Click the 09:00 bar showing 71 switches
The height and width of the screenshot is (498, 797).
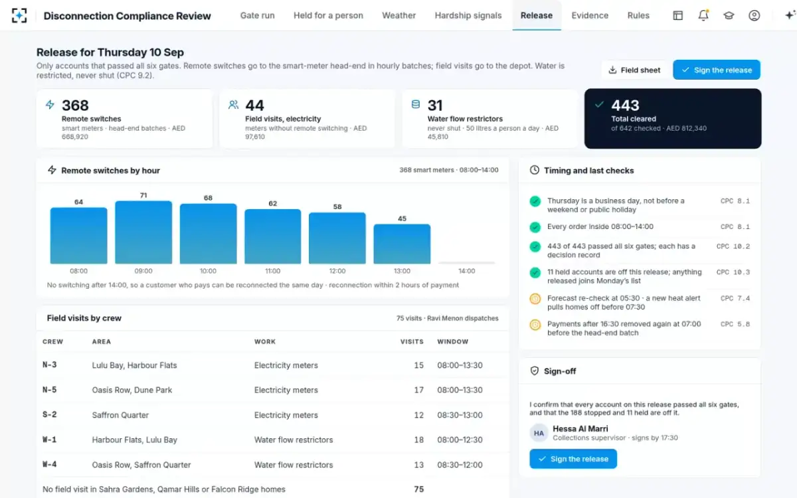click(143, 232)
